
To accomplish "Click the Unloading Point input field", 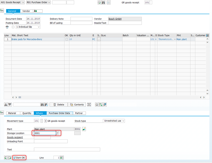I will (x=51, y=141).
